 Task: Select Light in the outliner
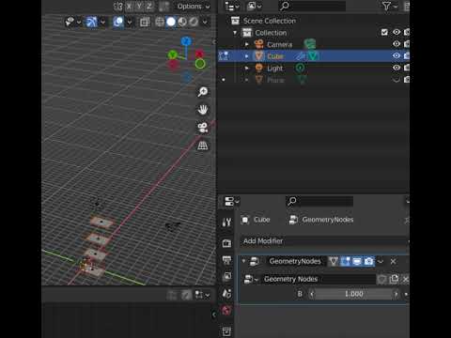[x=274, y=69]
